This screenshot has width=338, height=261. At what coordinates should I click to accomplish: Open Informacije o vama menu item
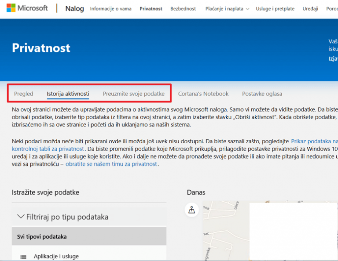click(x=111, y=9)
